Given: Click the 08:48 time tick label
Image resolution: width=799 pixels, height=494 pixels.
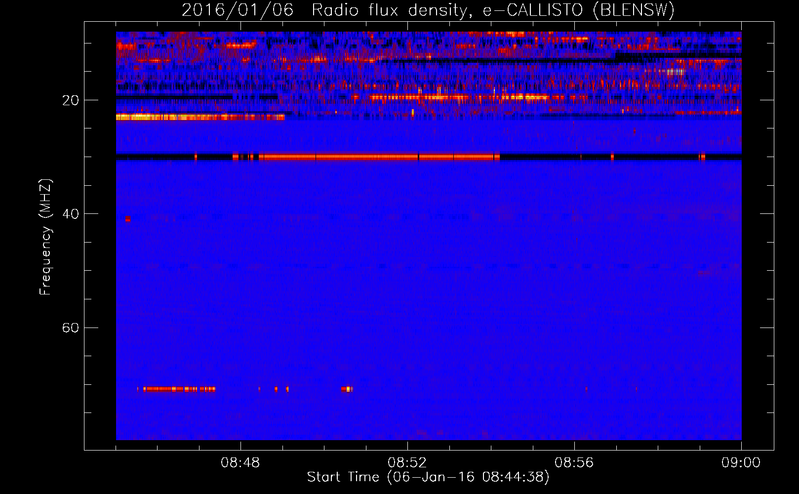Looking at the screenshot, I should click(240, 463).
